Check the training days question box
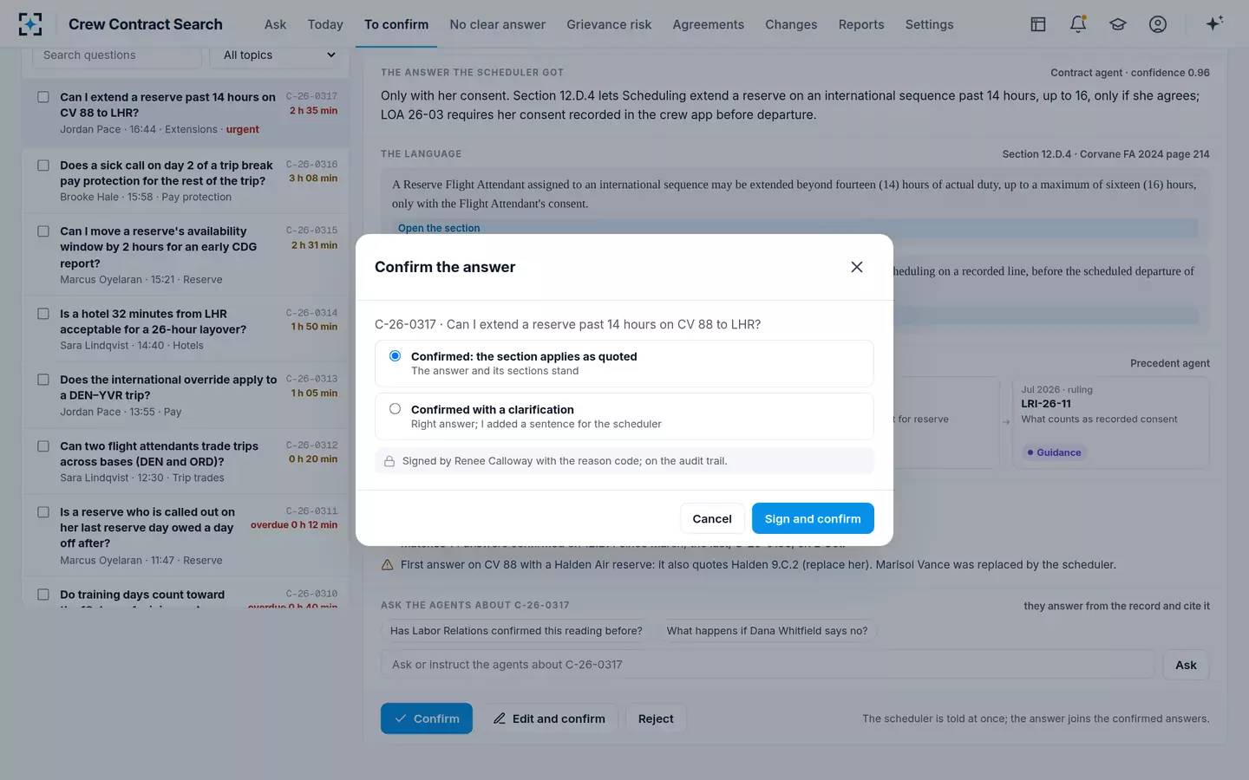This screenshot has height=780, width=1249. pyautogui.click(x=43, y=595)
